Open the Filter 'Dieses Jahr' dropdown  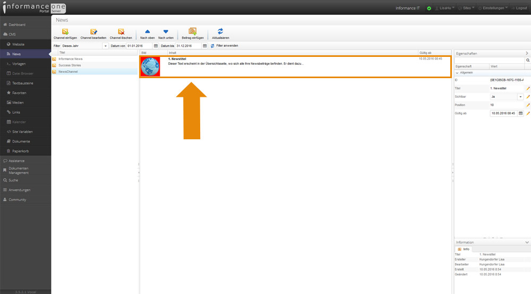(105, 46)
